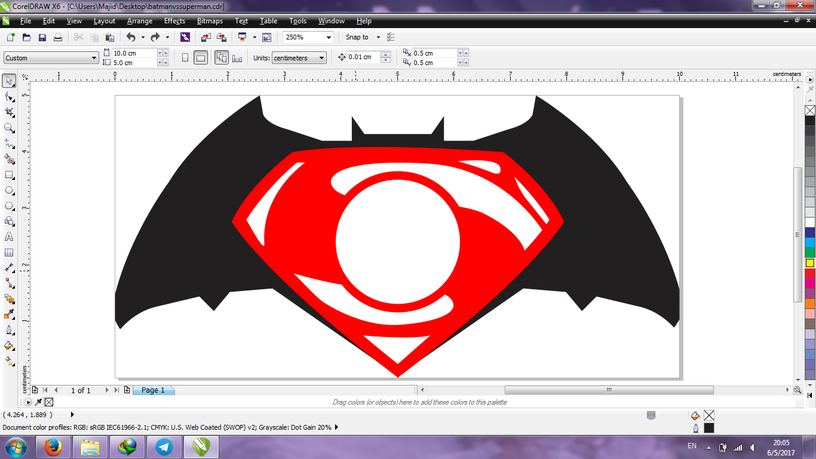Select the Fill tool bucket

tap(9, 345)
